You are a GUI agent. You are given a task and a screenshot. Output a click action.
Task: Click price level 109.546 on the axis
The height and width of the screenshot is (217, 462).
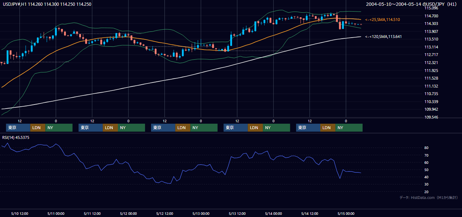point(431,117)
